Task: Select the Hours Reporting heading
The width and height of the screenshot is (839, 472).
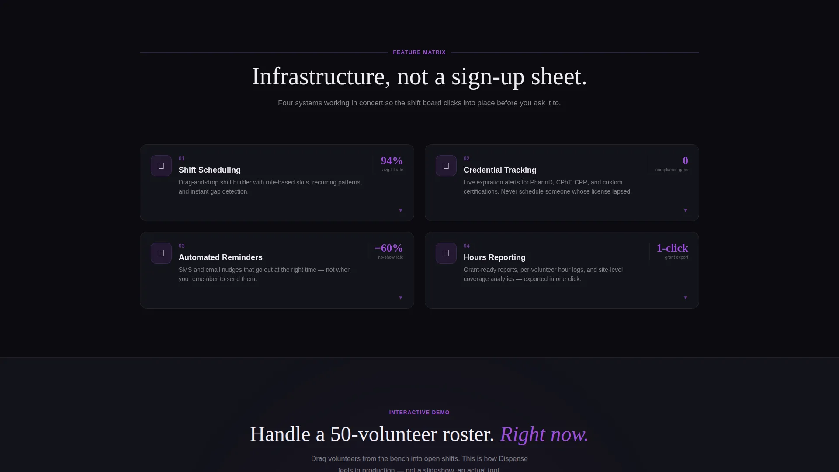Action: (495, 257)
